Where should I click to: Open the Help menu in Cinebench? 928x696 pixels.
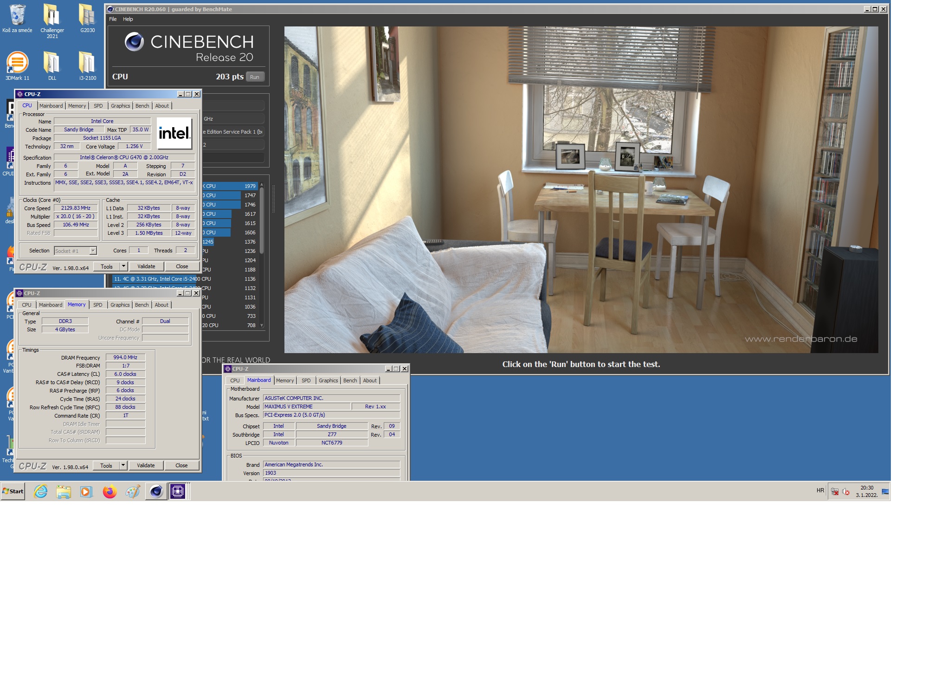coord(128,19)
